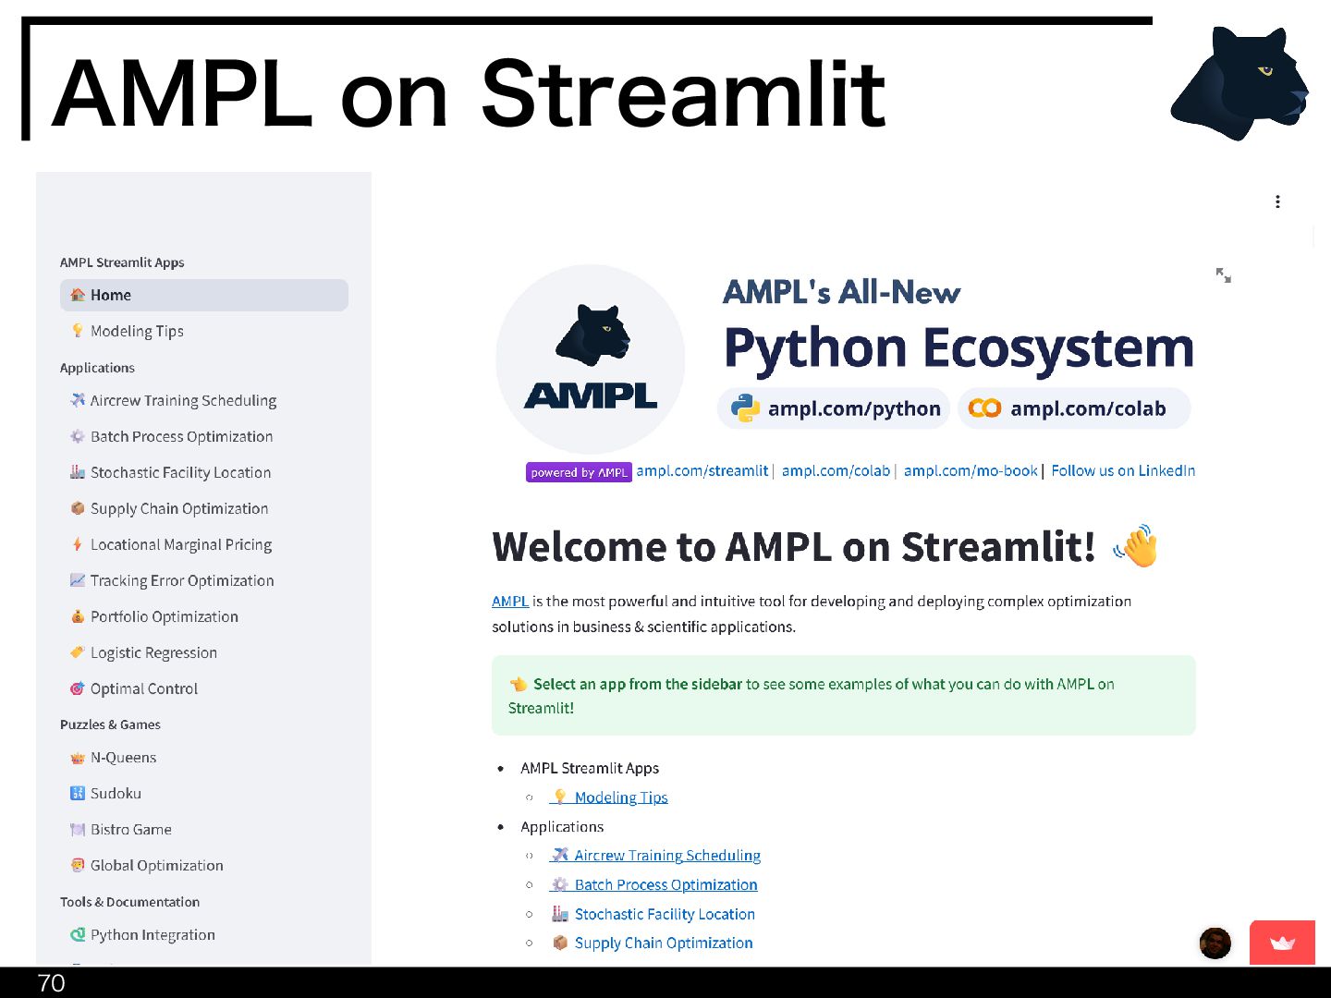Viewport: 1331px width, 998px height.
Task: Open Sudoku in the sidebar
Action: pyautogui.click(x=204, y=793)
